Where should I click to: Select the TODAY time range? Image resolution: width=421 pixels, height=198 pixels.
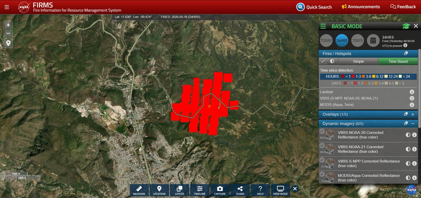[326, 40]
